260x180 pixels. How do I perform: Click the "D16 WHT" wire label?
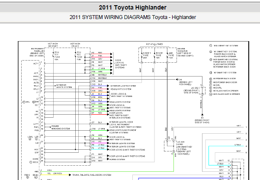[97, 81]
